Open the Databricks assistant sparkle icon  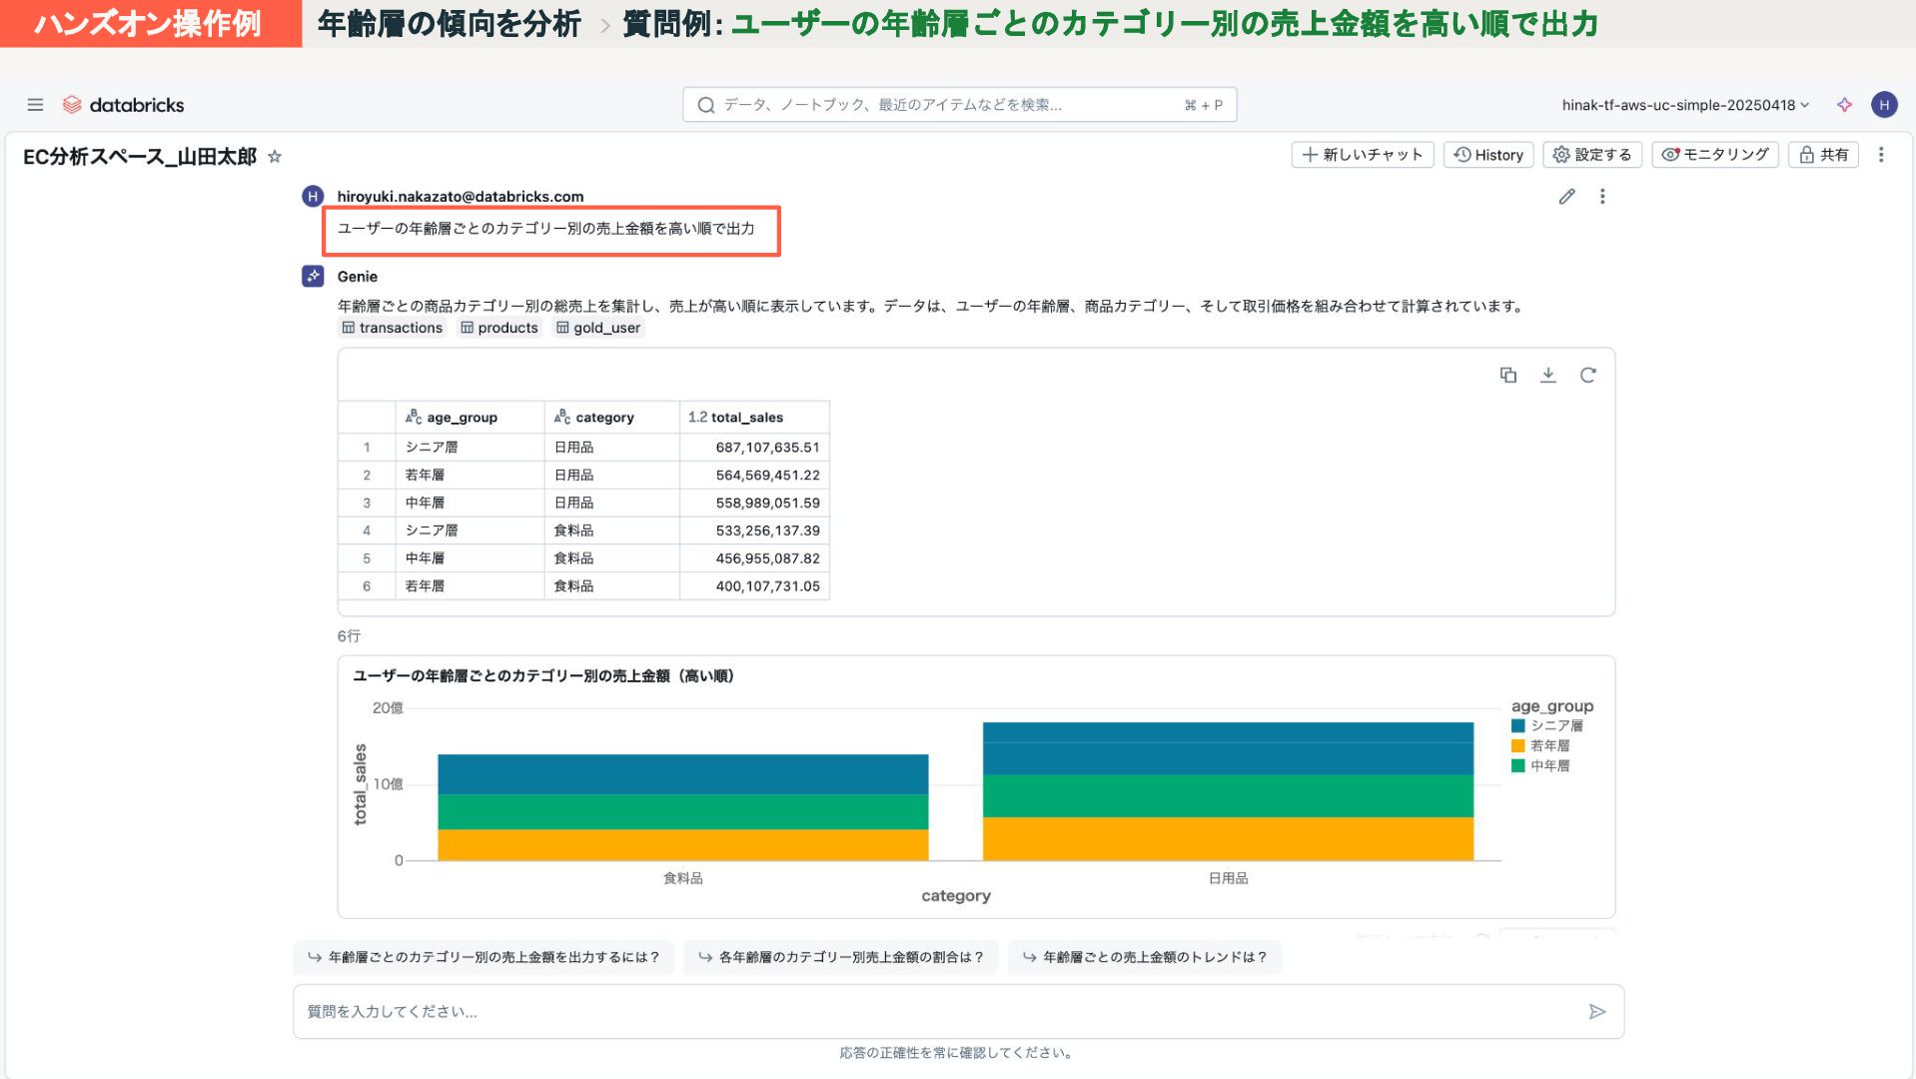(x=1844, y=105)
